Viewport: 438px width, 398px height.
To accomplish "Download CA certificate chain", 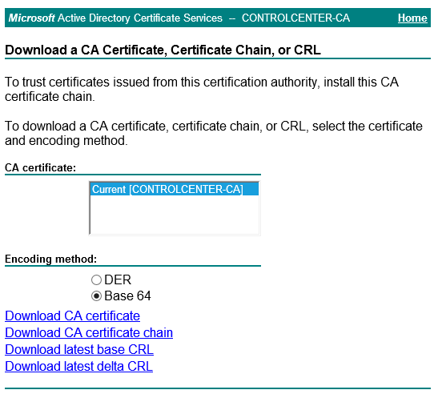I will coord(89,332).
